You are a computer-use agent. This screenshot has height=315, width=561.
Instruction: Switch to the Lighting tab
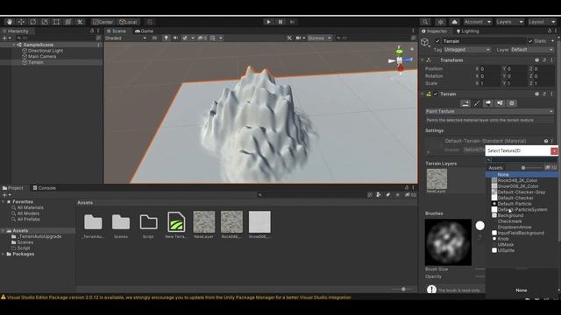coord(467,31)
